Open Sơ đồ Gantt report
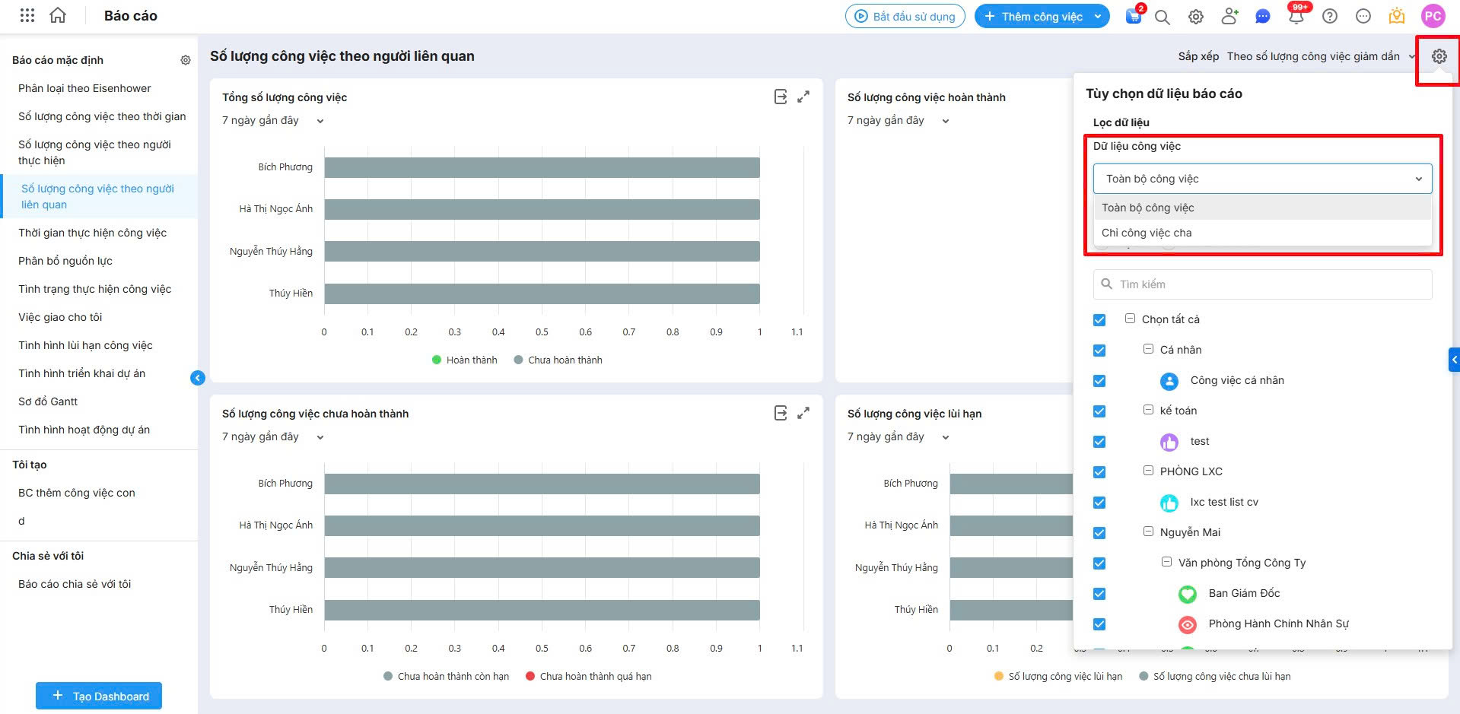This screenshot has width=1460, height=714. click(48, 401)
